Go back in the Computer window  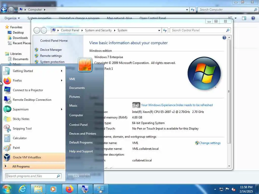(4, 10)
